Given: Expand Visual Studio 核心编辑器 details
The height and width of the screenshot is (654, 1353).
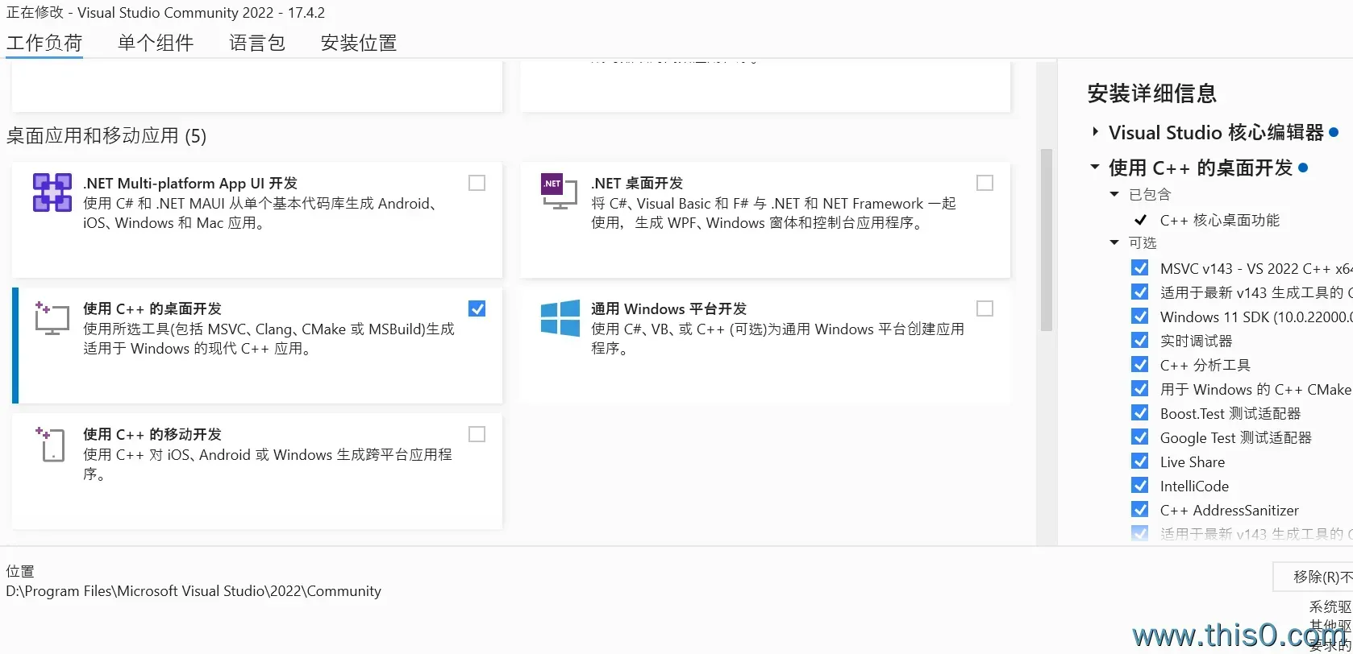Looking at the screenshot, I should point(1095,132).
